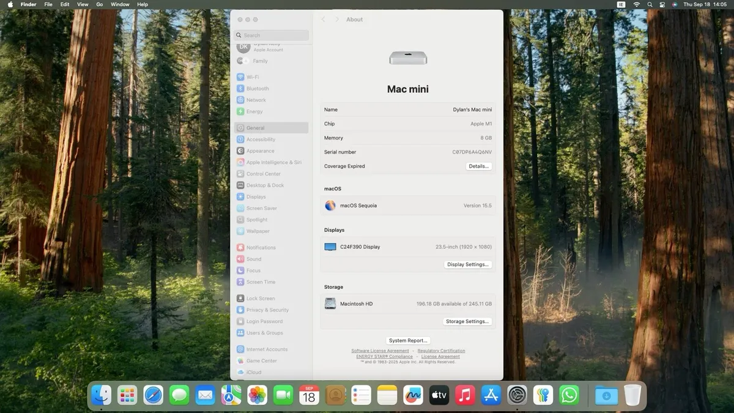Open Users & Groups settings
This screenshot has width=734, height=413.
(x=271, y=333)
